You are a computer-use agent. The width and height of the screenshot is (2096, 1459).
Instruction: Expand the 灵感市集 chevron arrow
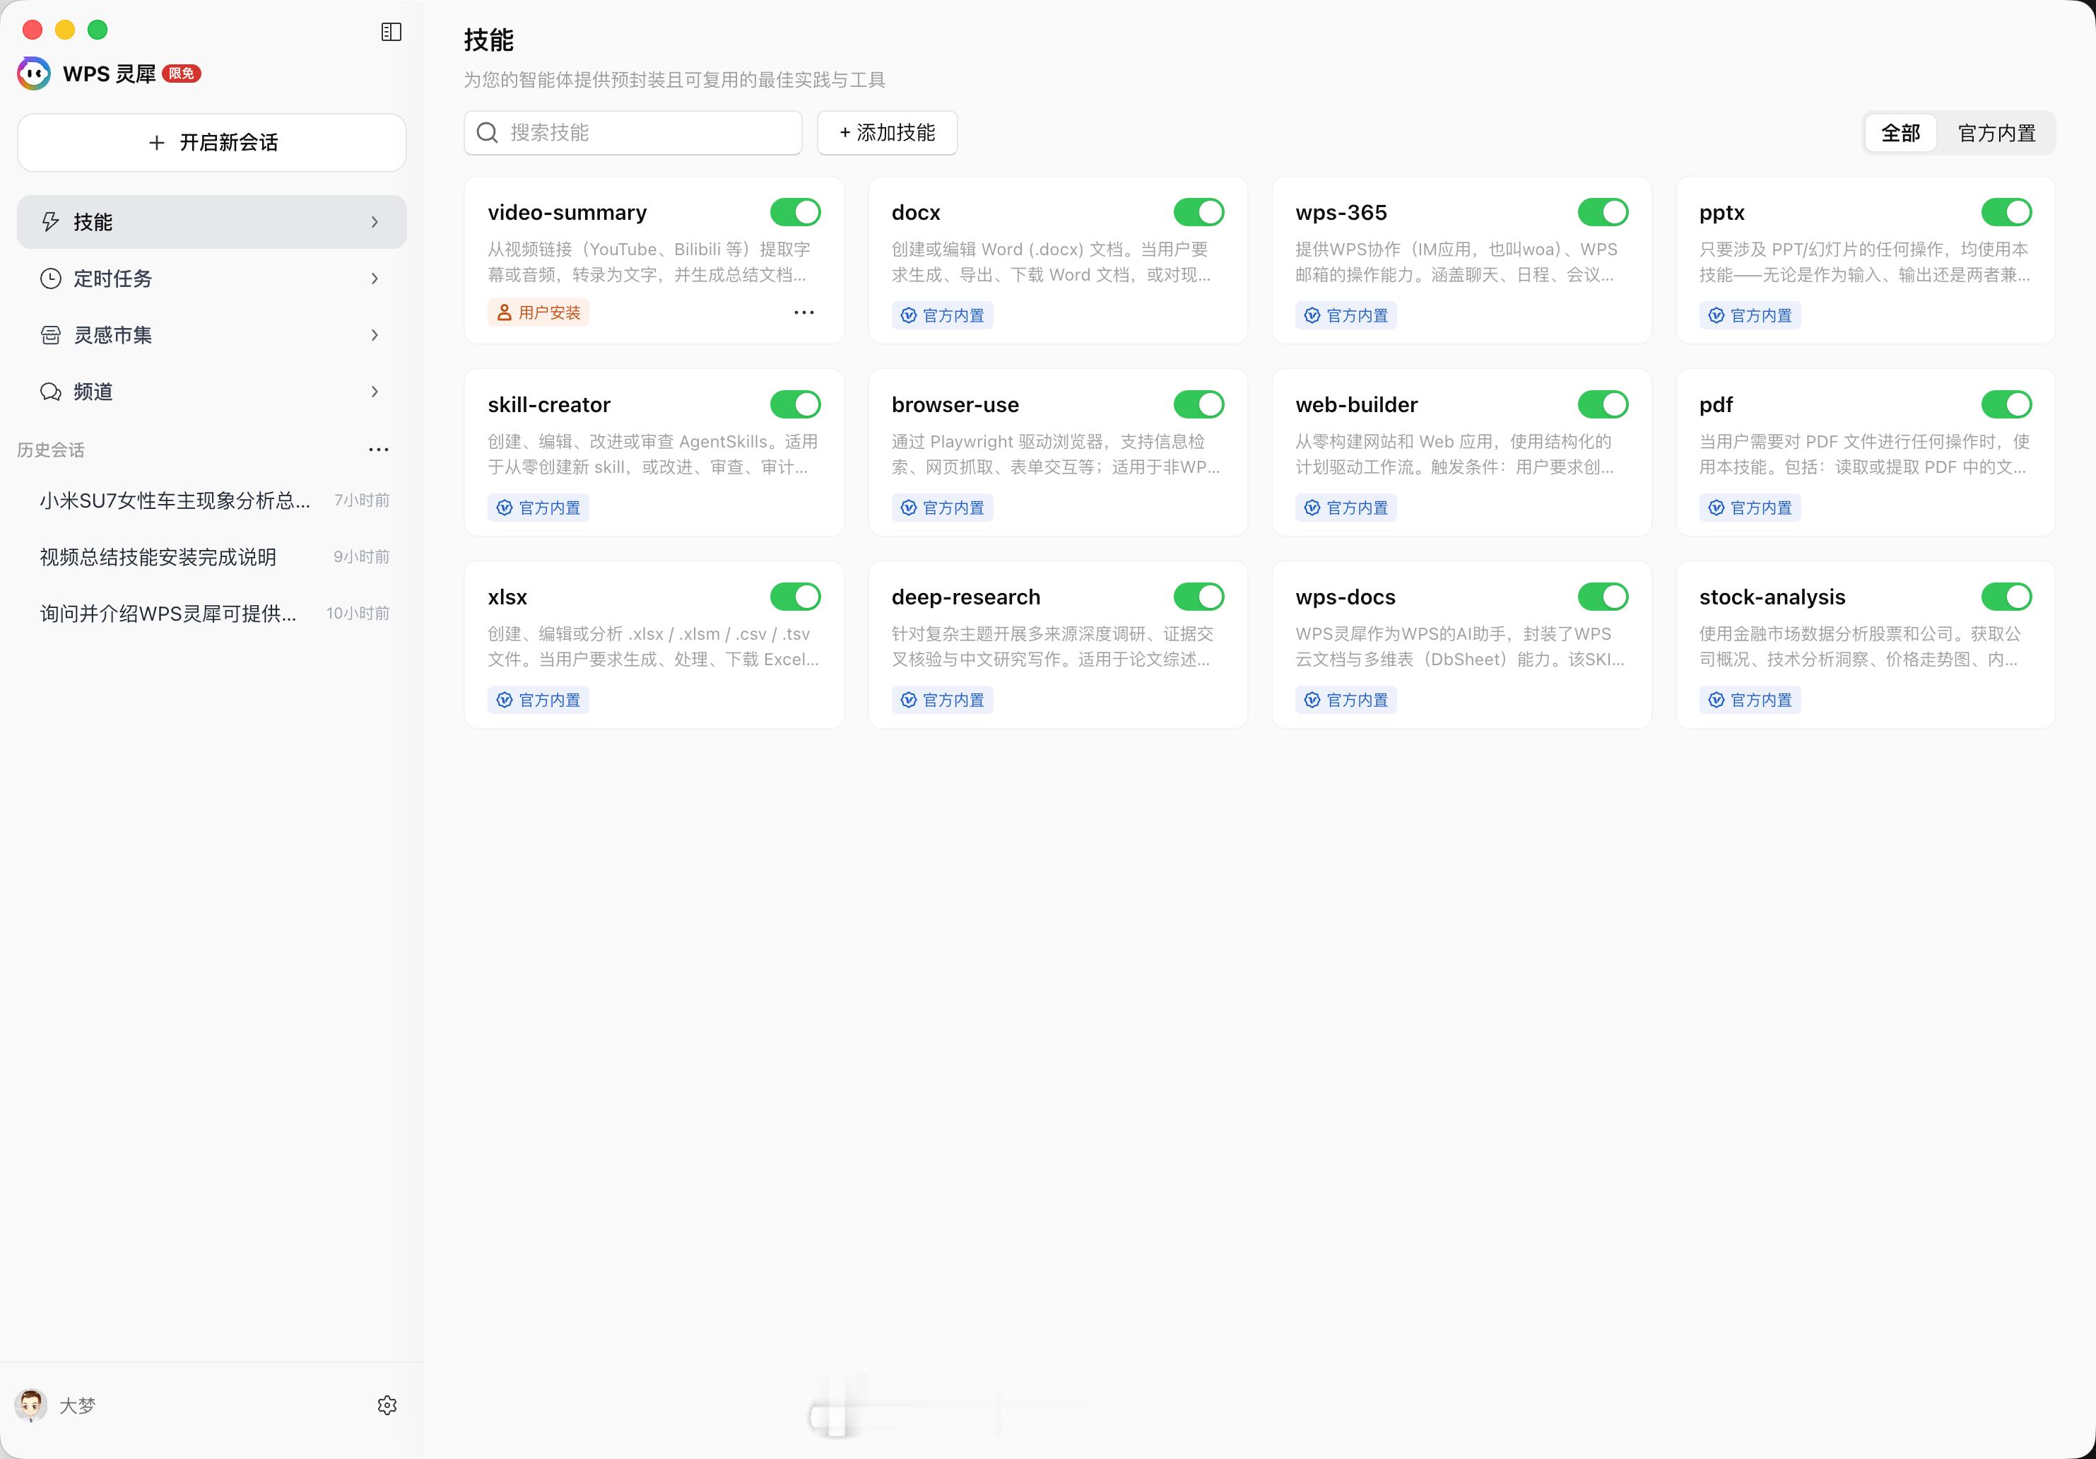pos(375,335)
